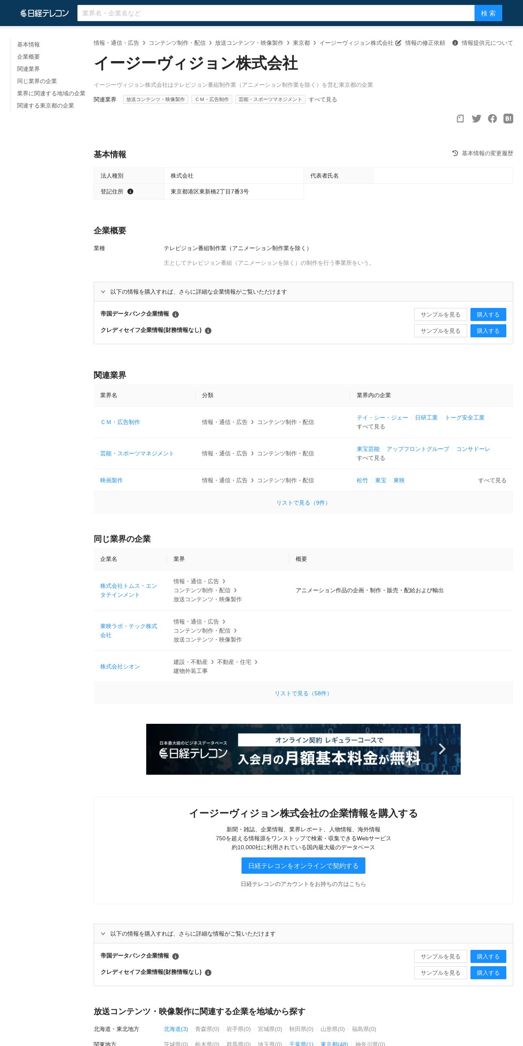Share on Twitter icon

pyautogui.click(x=476, y=119)
